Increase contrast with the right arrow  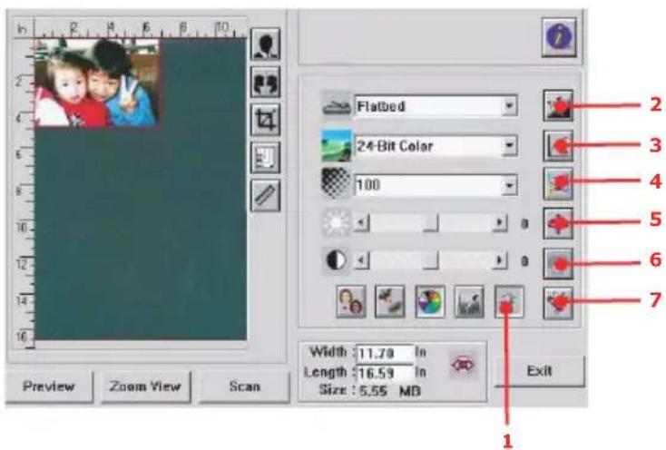(x=499, y=260)
